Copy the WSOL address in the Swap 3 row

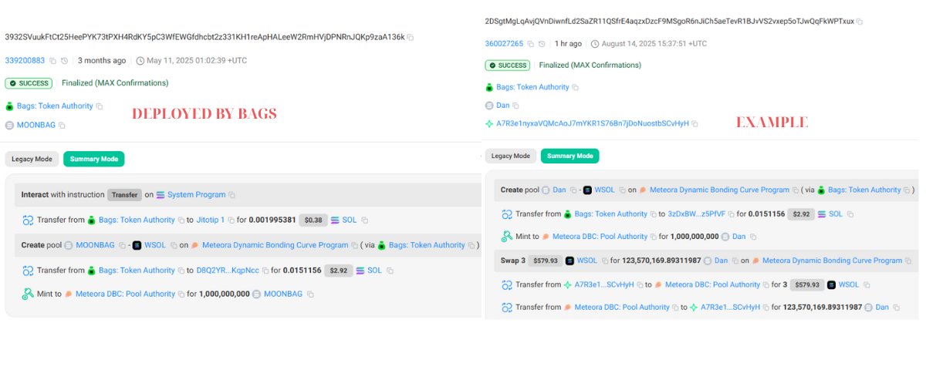603,261
